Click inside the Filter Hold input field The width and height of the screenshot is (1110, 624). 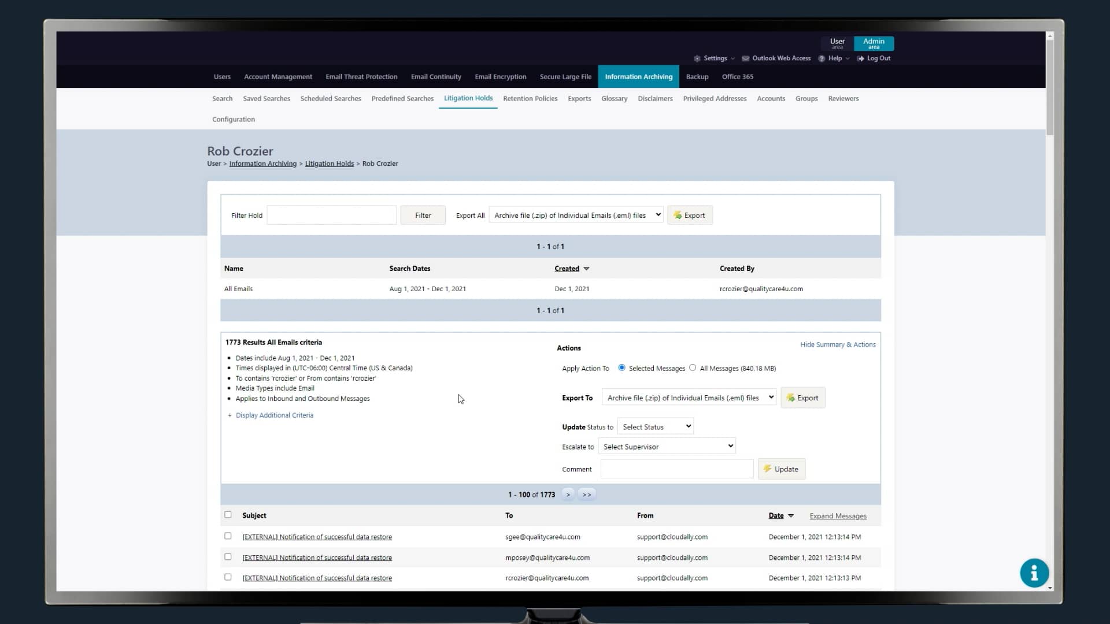coord(331,214)
